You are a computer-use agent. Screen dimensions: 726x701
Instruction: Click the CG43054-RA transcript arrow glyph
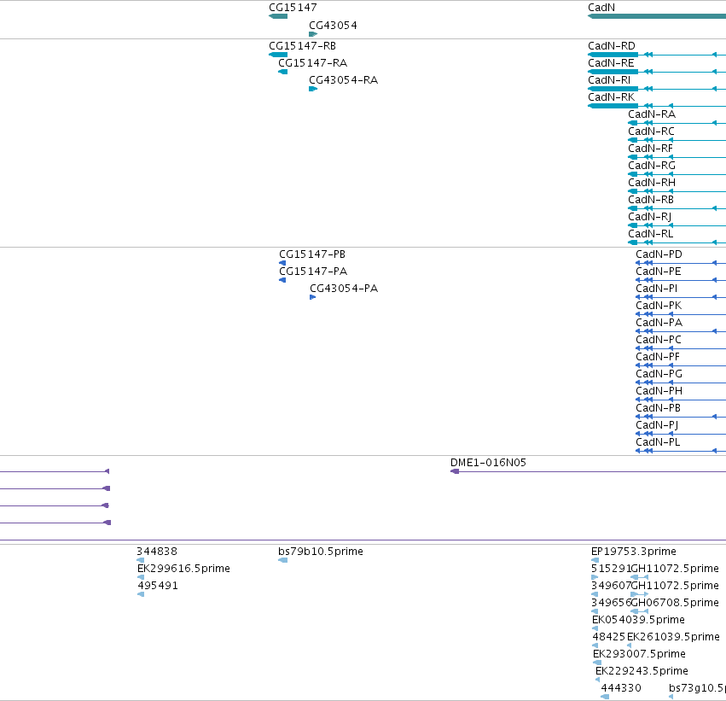point(313,89)
